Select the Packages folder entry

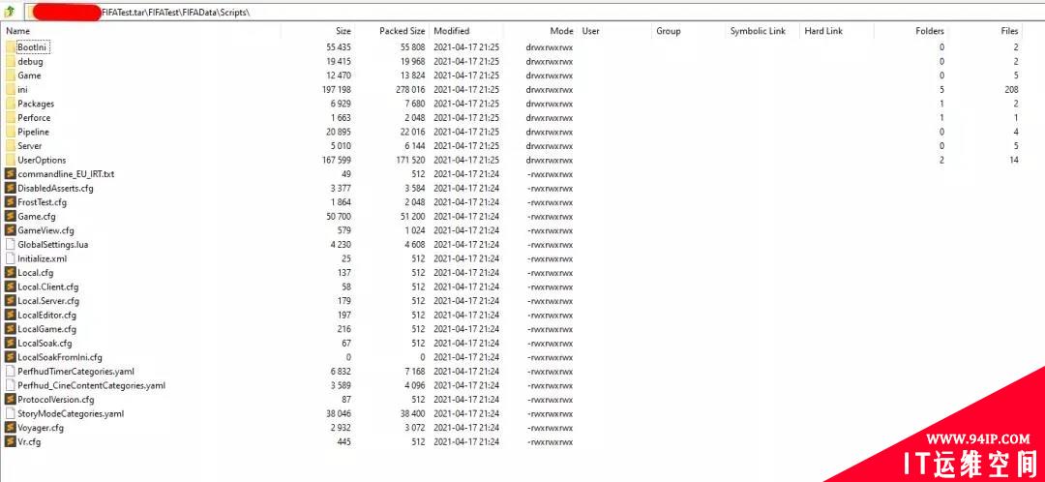click(36, 104)
